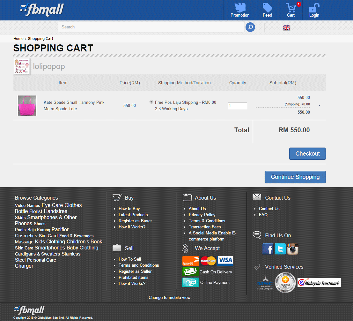
Task: Open Privacy Policy link
Action: click(x=202, y=215)
